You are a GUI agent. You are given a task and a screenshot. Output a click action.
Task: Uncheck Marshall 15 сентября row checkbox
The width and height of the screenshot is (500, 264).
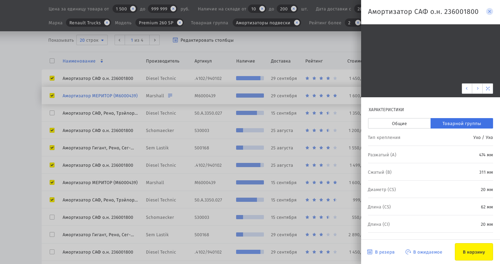(52, 182)
